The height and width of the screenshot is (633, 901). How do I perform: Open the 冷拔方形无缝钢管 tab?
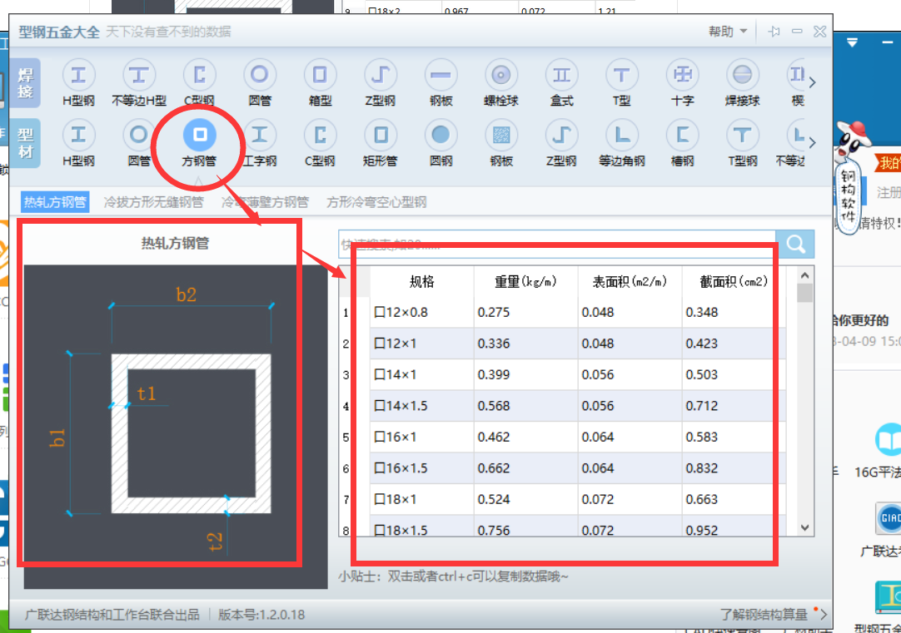(153, 202)
